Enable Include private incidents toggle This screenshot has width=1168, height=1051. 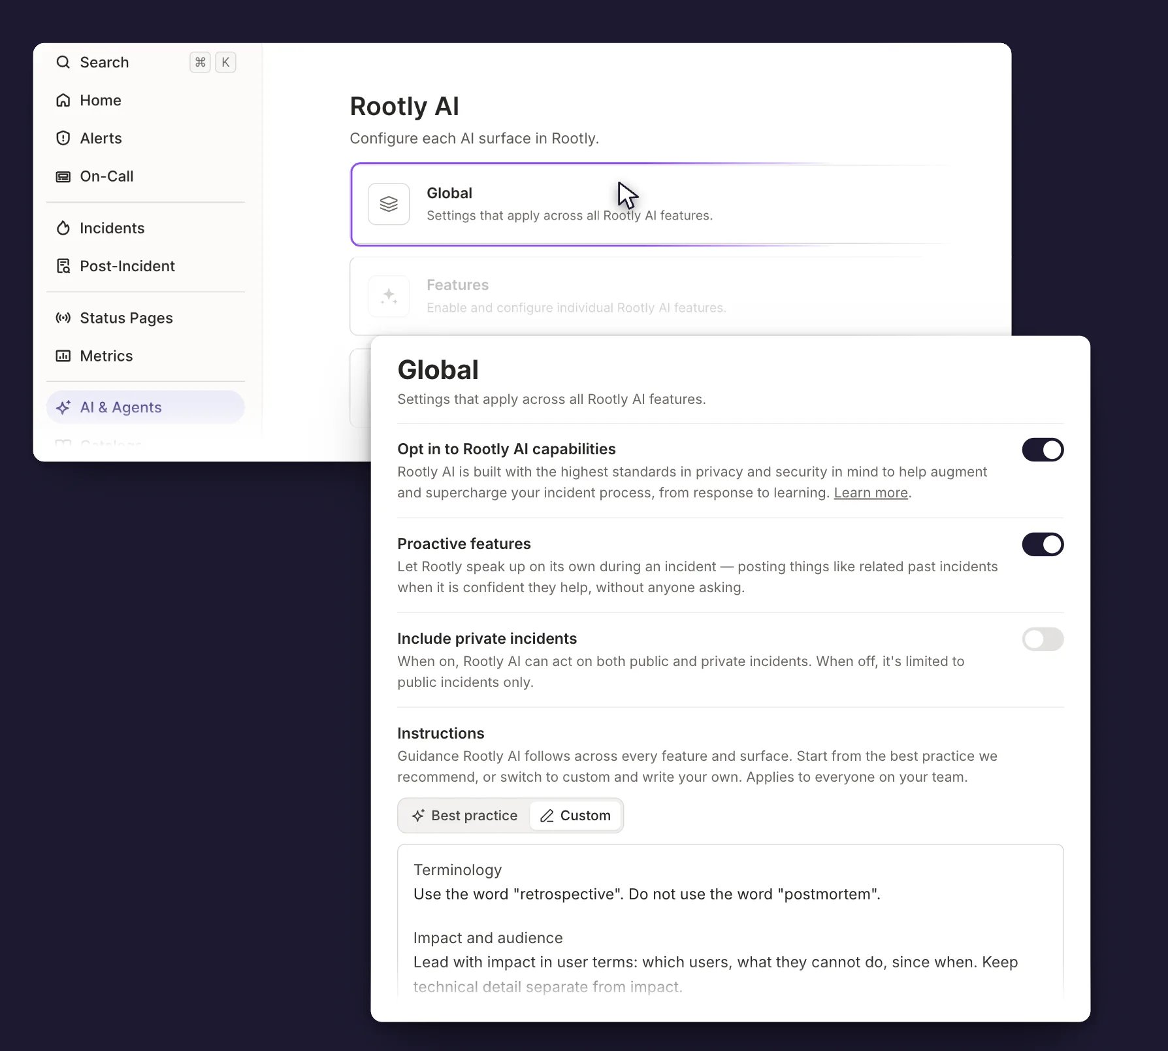pos(1043,639)
